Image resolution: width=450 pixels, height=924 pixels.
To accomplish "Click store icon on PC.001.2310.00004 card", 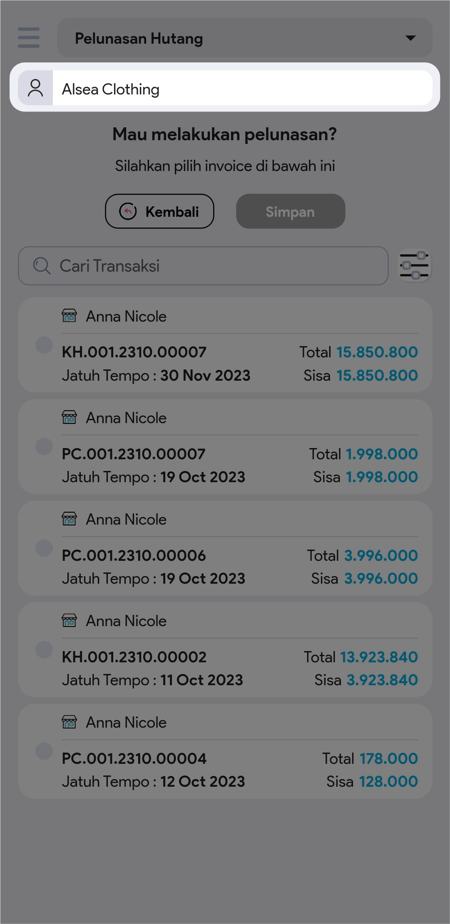I will pyautogui.click(x=69, y=722).
